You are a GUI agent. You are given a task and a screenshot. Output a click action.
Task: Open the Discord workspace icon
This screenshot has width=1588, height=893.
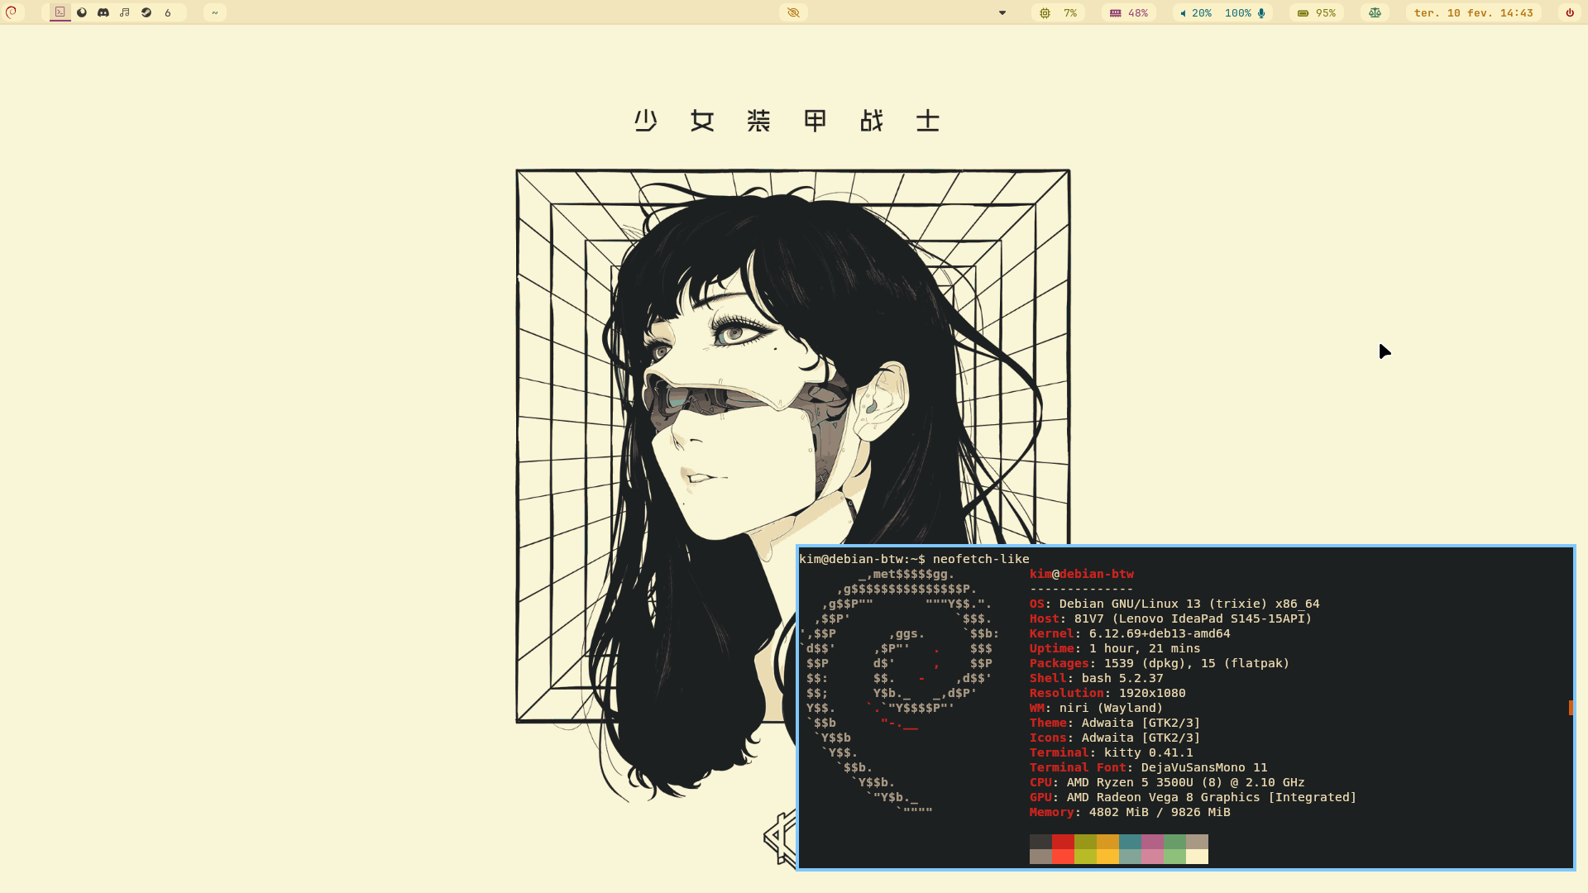coord(103,12)
